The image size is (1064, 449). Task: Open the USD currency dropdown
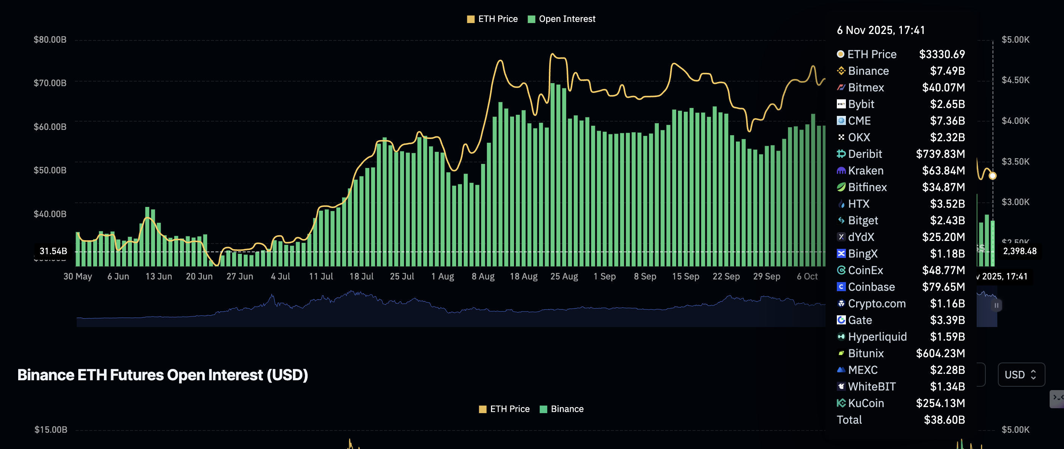(1021, 374)
